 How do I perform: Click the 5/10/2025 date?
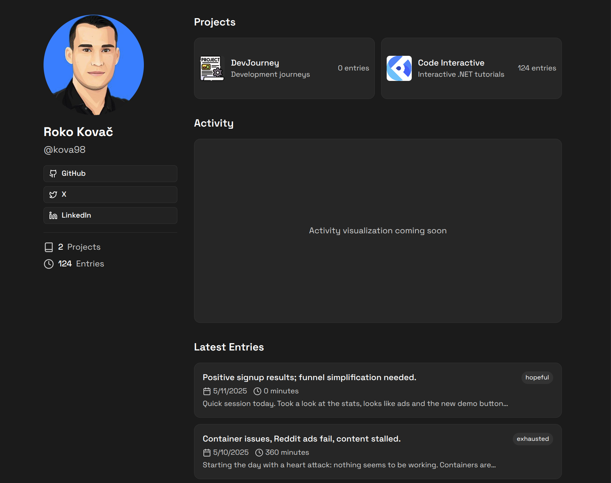[231, 453]
